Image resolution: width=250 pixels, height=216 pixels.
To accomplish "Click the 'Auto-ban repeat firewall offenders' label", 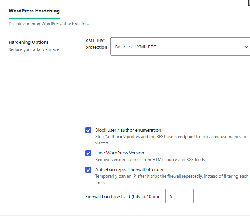I will (x=131, y=170).
